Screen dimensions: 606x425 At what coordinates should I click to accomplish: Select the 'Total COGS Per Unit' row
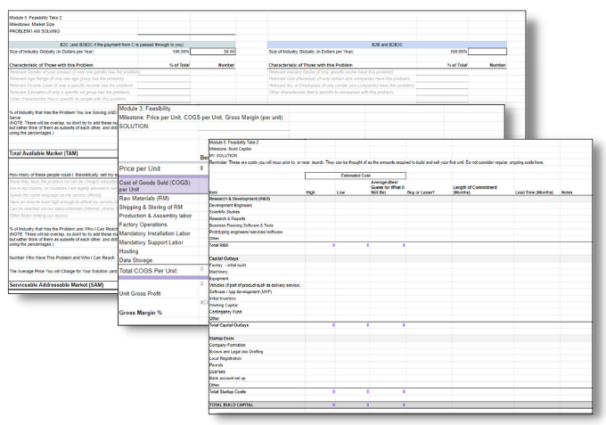(148, 271)
